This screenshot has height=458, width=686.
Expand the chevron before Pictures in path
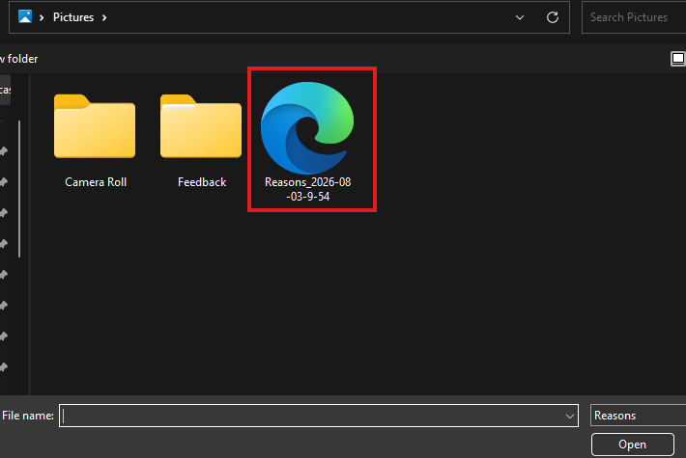[42, 17]
